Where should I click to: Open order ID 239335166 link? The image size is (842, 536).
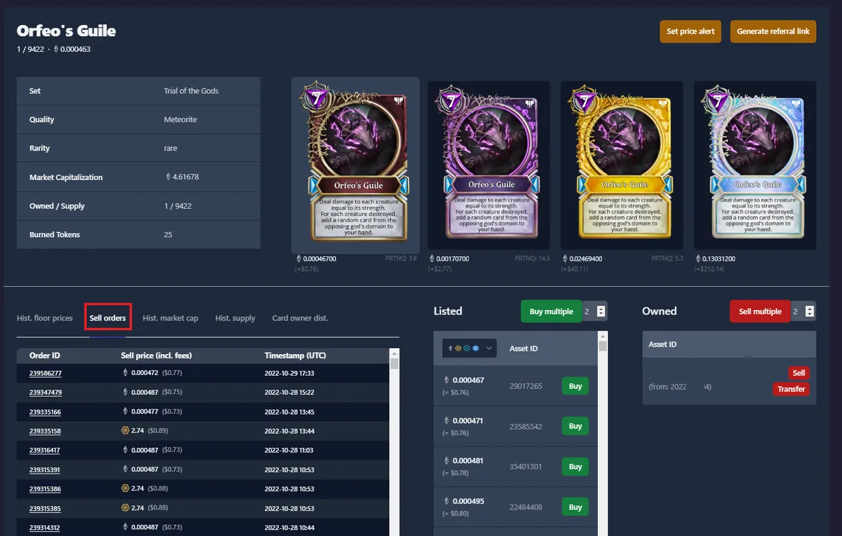click(x=45, y=412)
